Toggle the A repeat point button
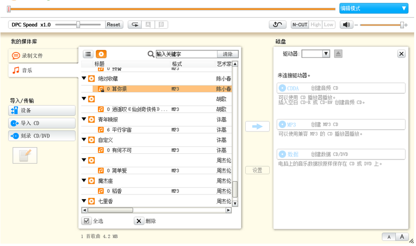The image size is (416, 246). click(148, 25)
